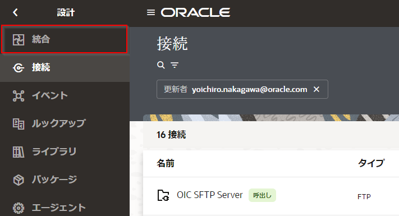
Task: Click the 更新者 yoichiro.nakagawa filter chip
Action: tap(242, 89)
